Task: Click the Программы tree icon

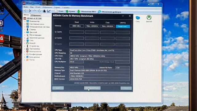Action: (x=27, y=49)
